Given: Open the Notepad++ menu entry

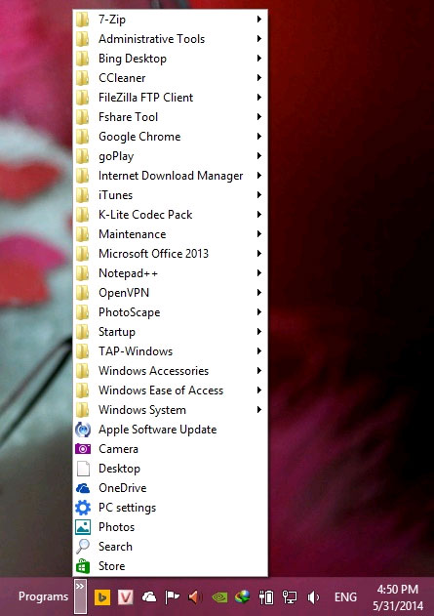Looking at the screenshot, I should coord(171,273).
